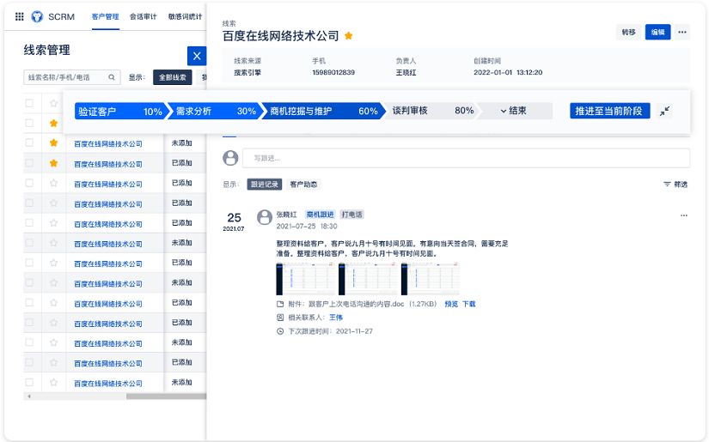Screen dimensions: 709x442
Task: Open the app launcher grid icon
Action: tap(20, 16)
